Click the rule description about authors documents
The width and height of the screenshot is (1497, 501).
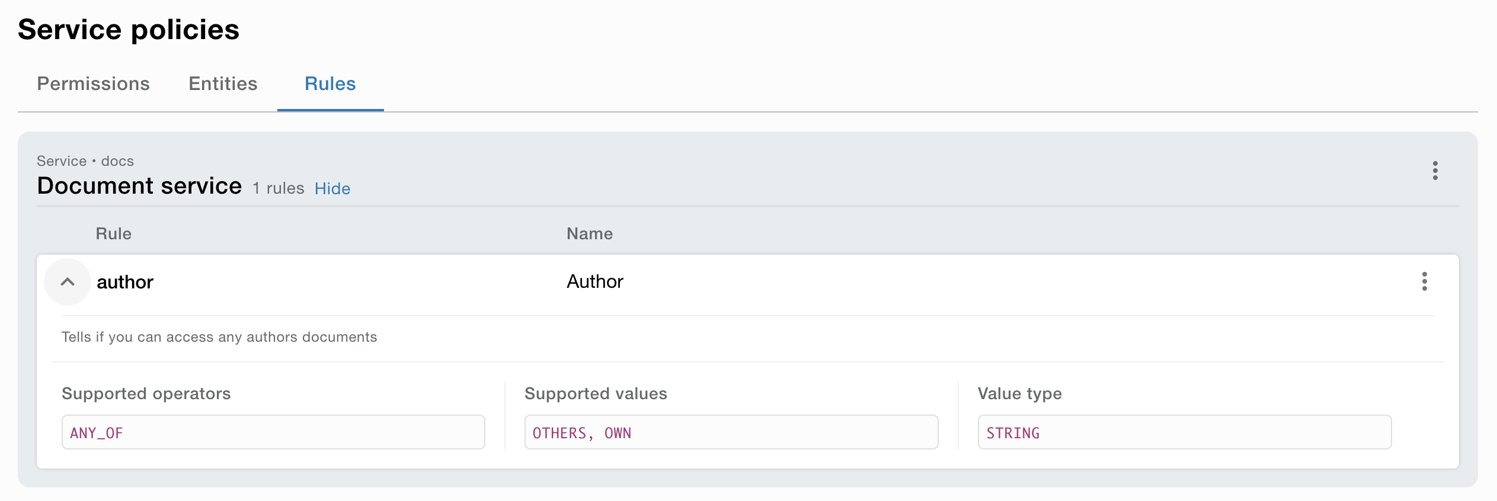pos(219,337)
